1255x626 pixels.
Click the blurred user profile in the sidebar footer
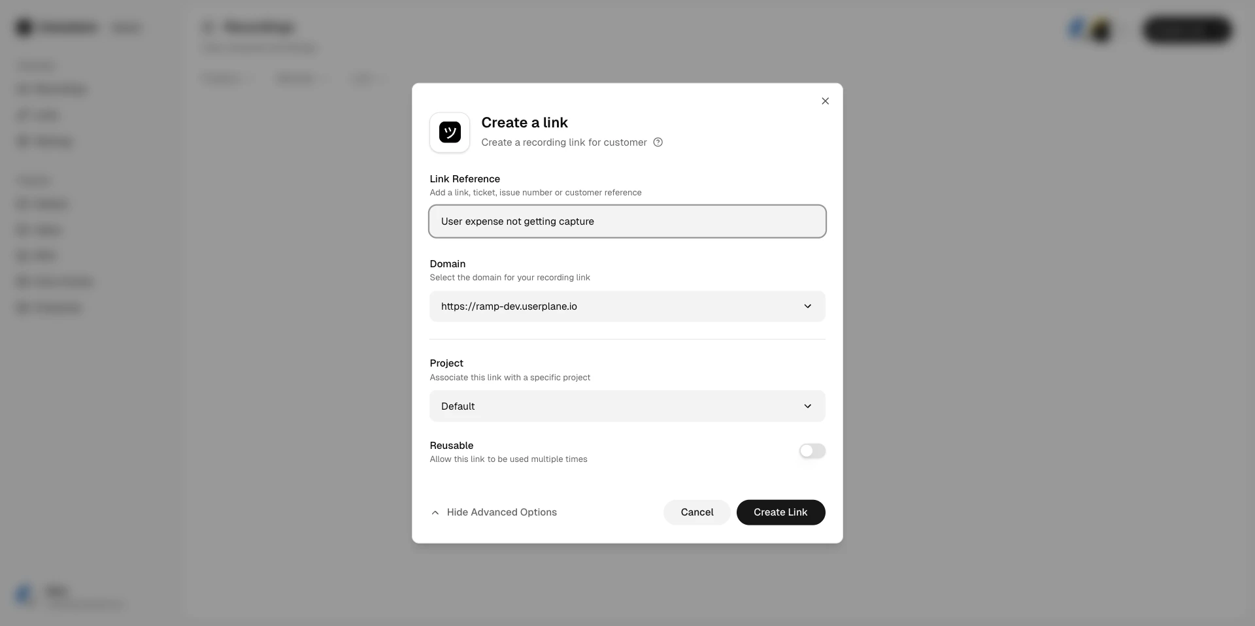(69, 596)
